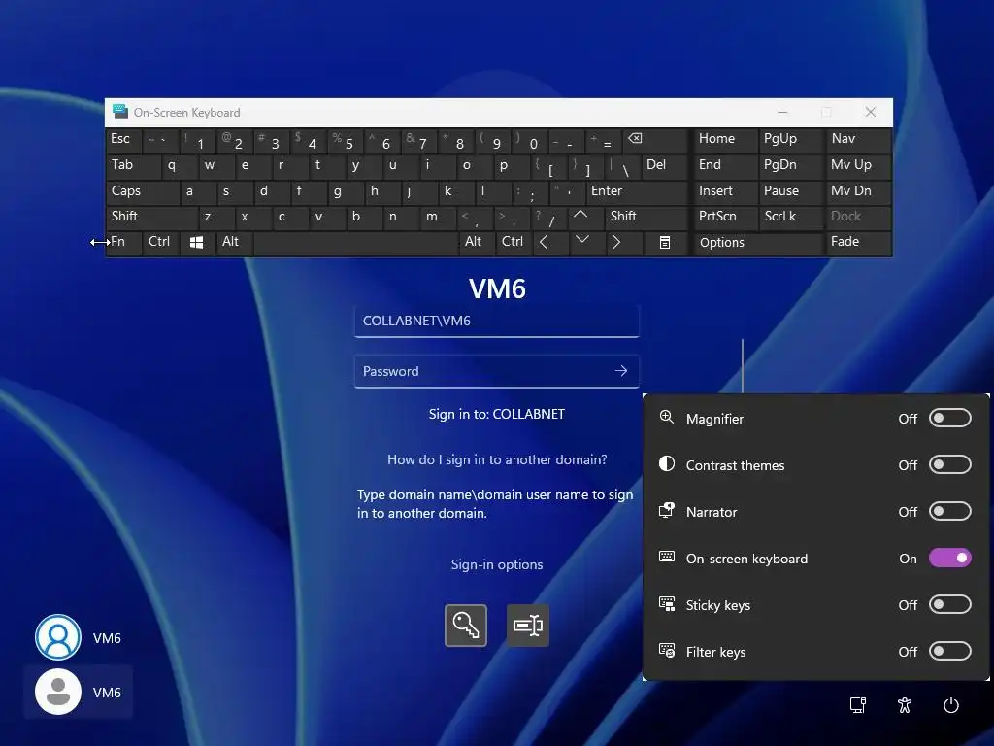The image size is (994, 746).
Task: Click the right Alt key
Action: (x=477, y=242)
